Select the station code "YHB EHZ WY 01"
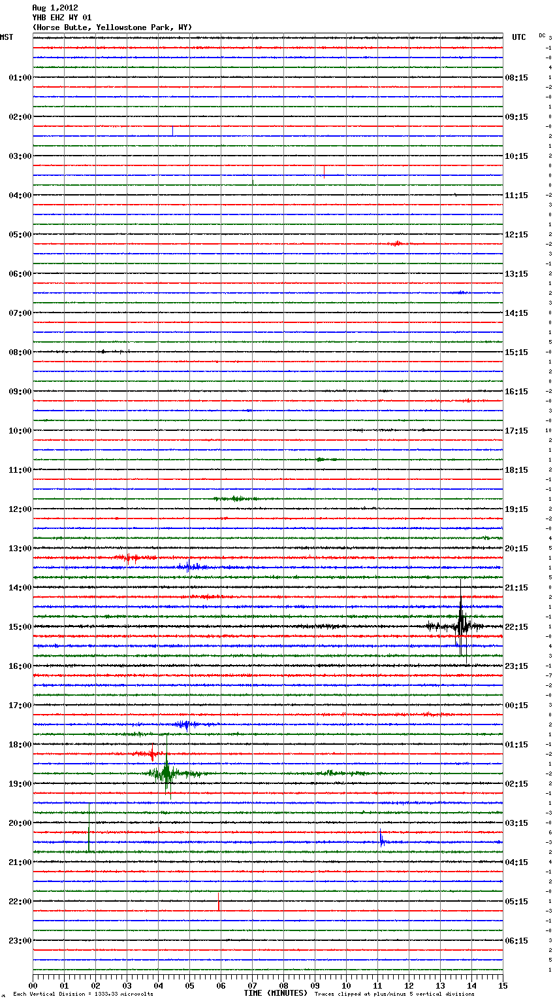Screen dimensions: 555x1003 point(62,18)
